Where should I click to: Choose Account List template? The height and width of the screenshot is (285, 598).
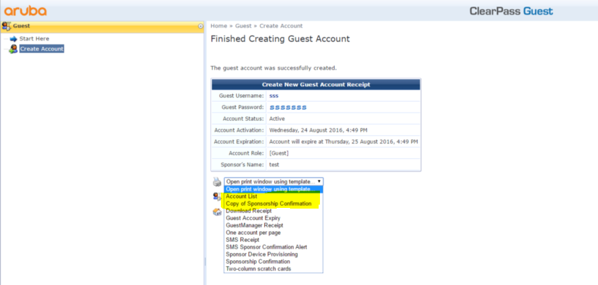[x=273, y=197]
